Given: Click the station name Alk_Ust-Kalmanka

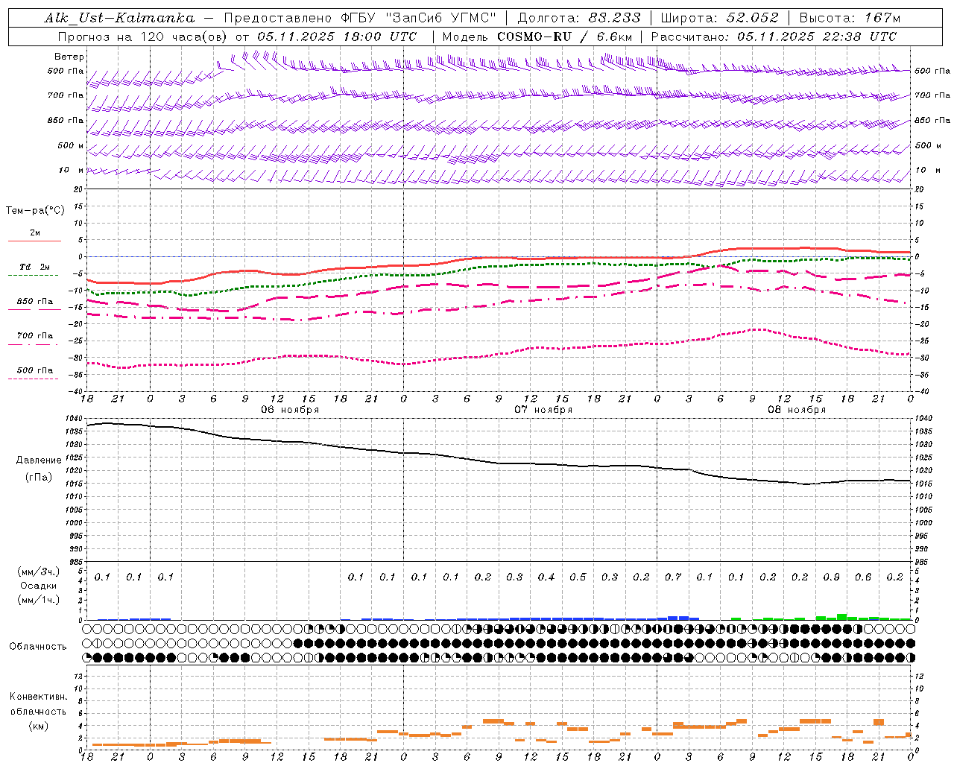Looking at the screenshot, I should (x=119, y=18).
